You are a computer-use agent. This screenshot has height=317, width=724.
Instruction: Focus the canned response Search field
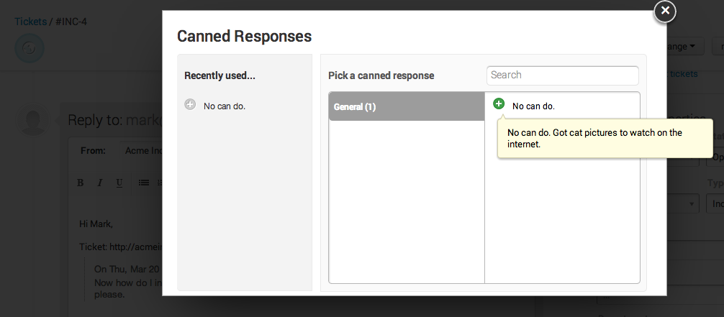(562, 75)
